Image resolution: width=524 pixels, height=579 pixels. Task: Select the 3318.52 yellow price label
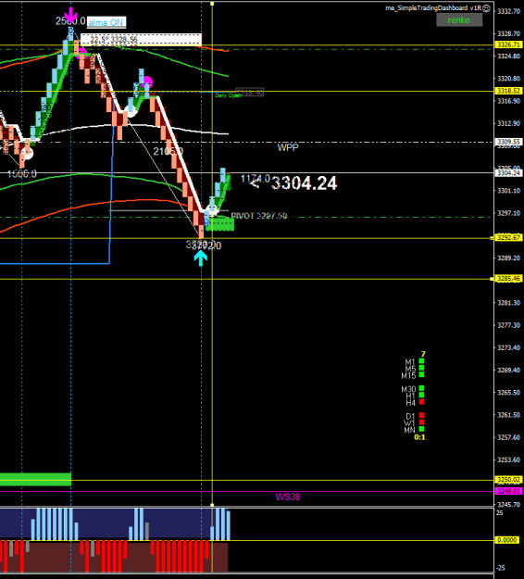tap(509, 91)
